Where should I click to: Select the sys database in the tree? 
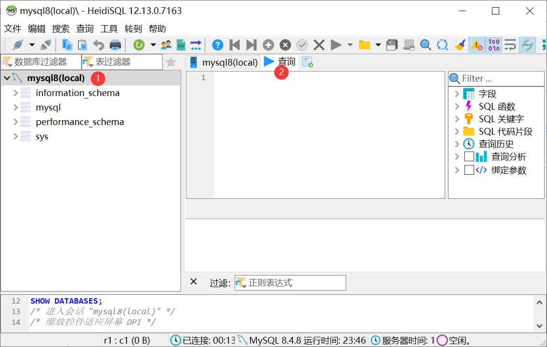[x=42, y=137]
